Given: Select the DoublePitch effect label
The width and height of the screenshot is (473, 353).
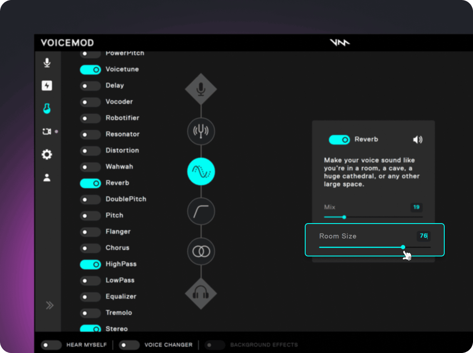Looking at the screenshot, I should pos(126,199).
